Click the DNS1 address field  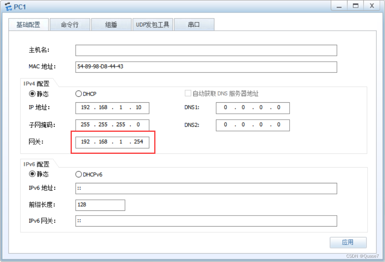[252, 108]
